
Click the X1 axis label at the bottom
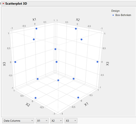[86, 104]
